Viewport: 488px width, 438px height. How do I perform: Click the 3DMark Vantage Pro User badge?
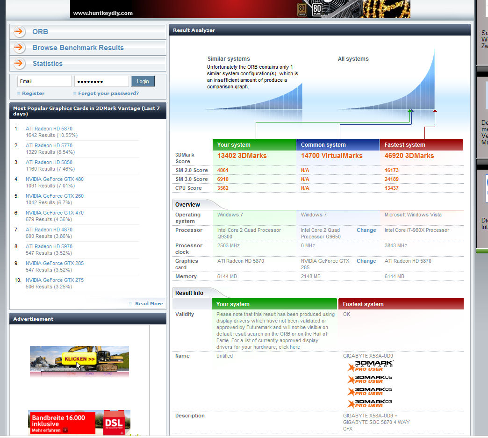pyautogui.click(x=370, y=366)
